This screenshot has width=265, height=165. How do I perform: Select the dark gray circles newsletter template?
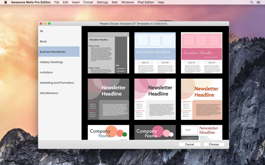(108, 99)
